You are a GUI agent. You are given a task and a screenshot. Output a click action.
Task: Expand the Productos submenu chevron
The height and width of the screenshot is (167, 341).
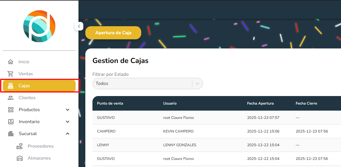68,110
